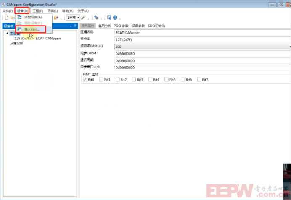The image size is (291, 200).
Task: Click the blue info toolbar icon
Action: point(115,18)
